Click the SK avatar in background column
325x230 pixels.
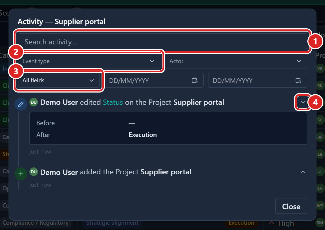point(320,86)
